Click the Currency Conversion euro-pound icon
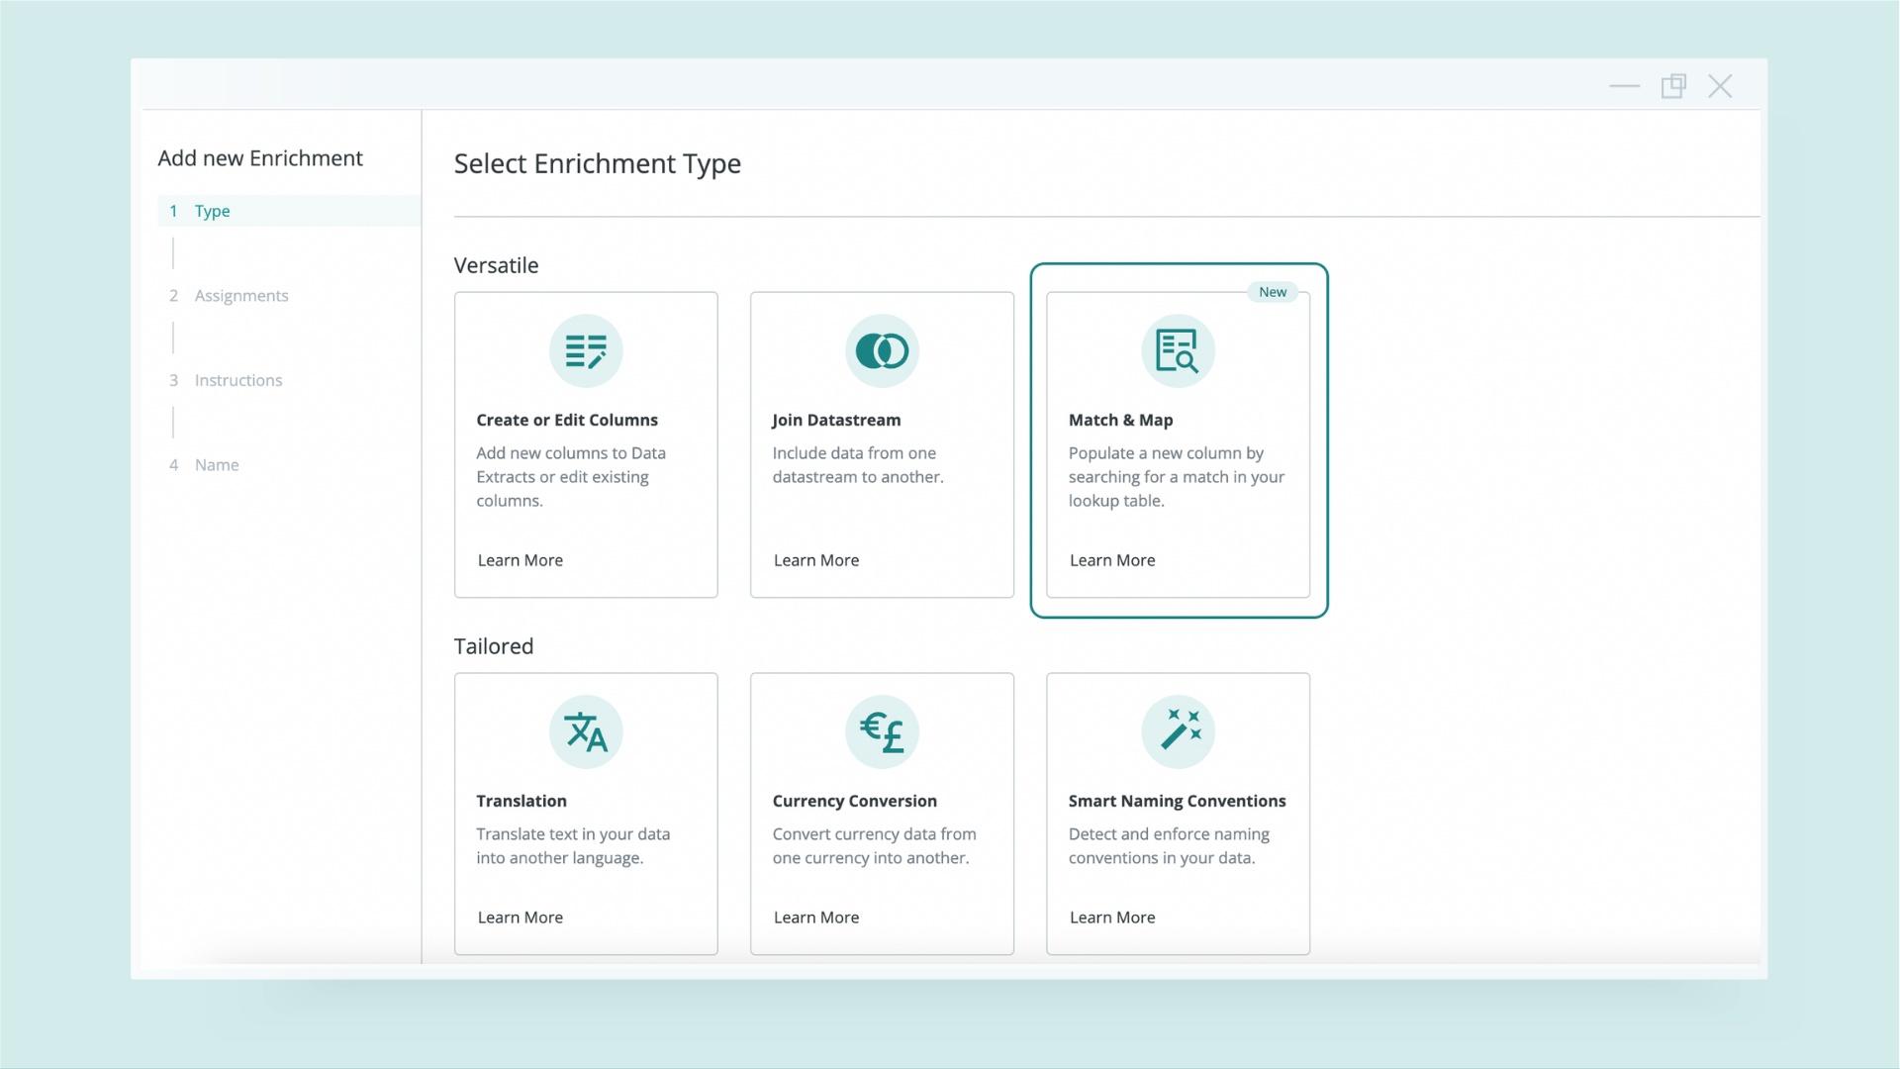Viewport: 1900px width, 1069px height. pos(882,731)
